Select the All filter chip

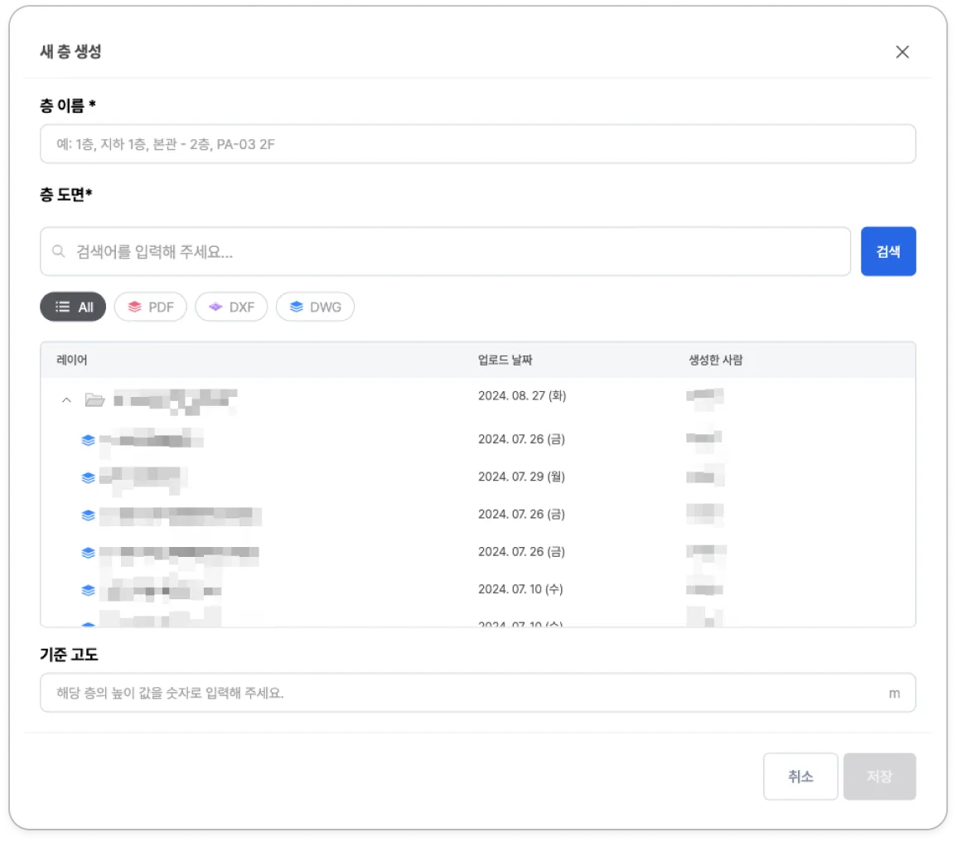pyautogui.click(x=73, y=307)
